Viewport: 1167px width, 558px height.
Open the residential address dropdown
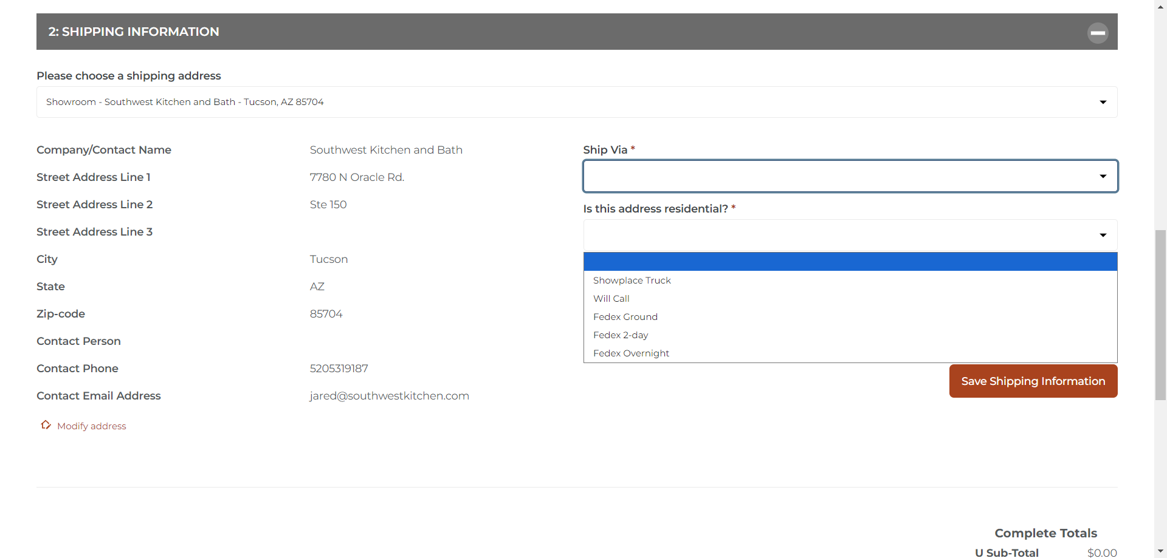point(850,235)
